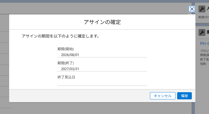Click the wrench icon above the PH-0 link

[x=202, y=33]
